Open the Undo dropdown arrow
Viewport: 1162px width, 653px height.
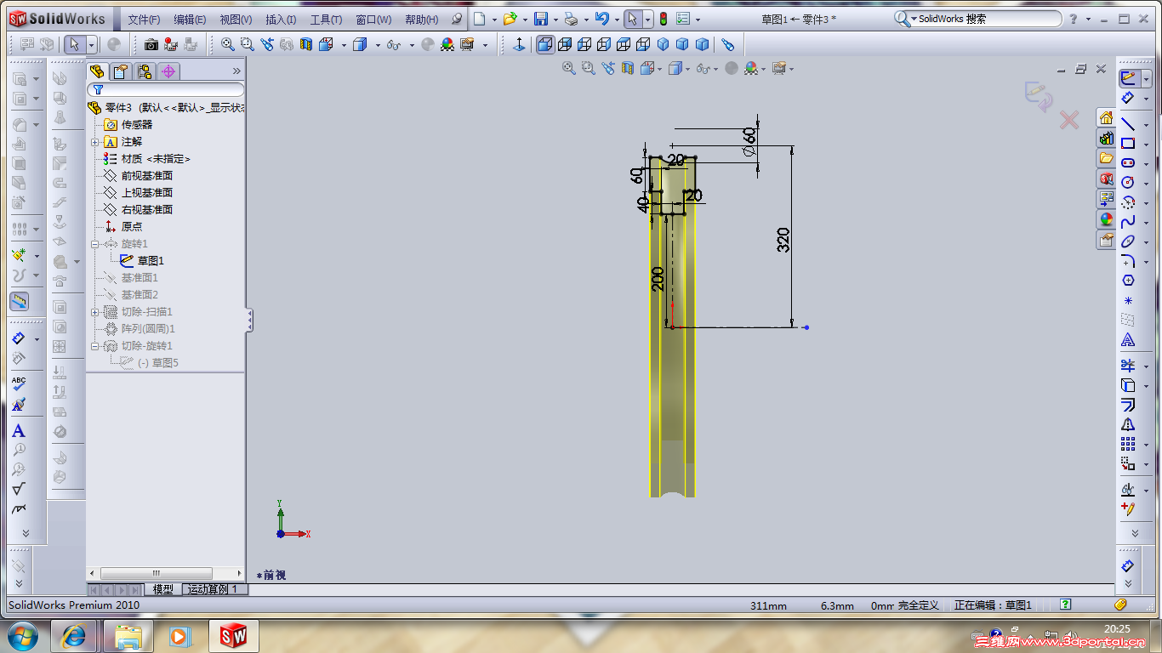pos(616,19)
